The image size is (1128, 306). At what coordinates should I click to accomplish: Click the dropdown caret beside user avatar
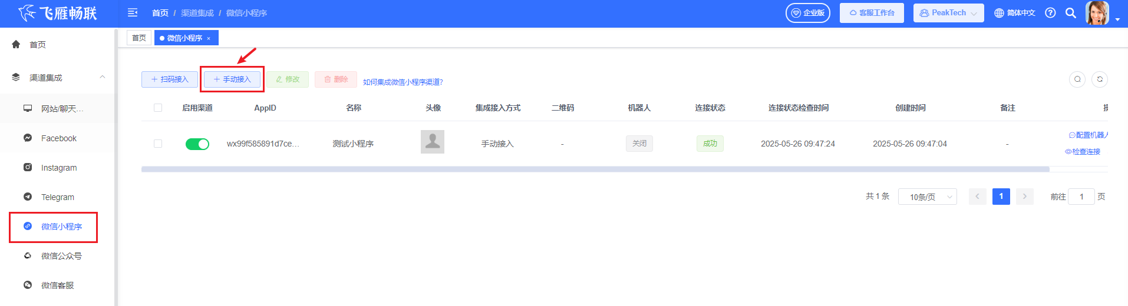pyautogui.click(x=1117, y=19)
